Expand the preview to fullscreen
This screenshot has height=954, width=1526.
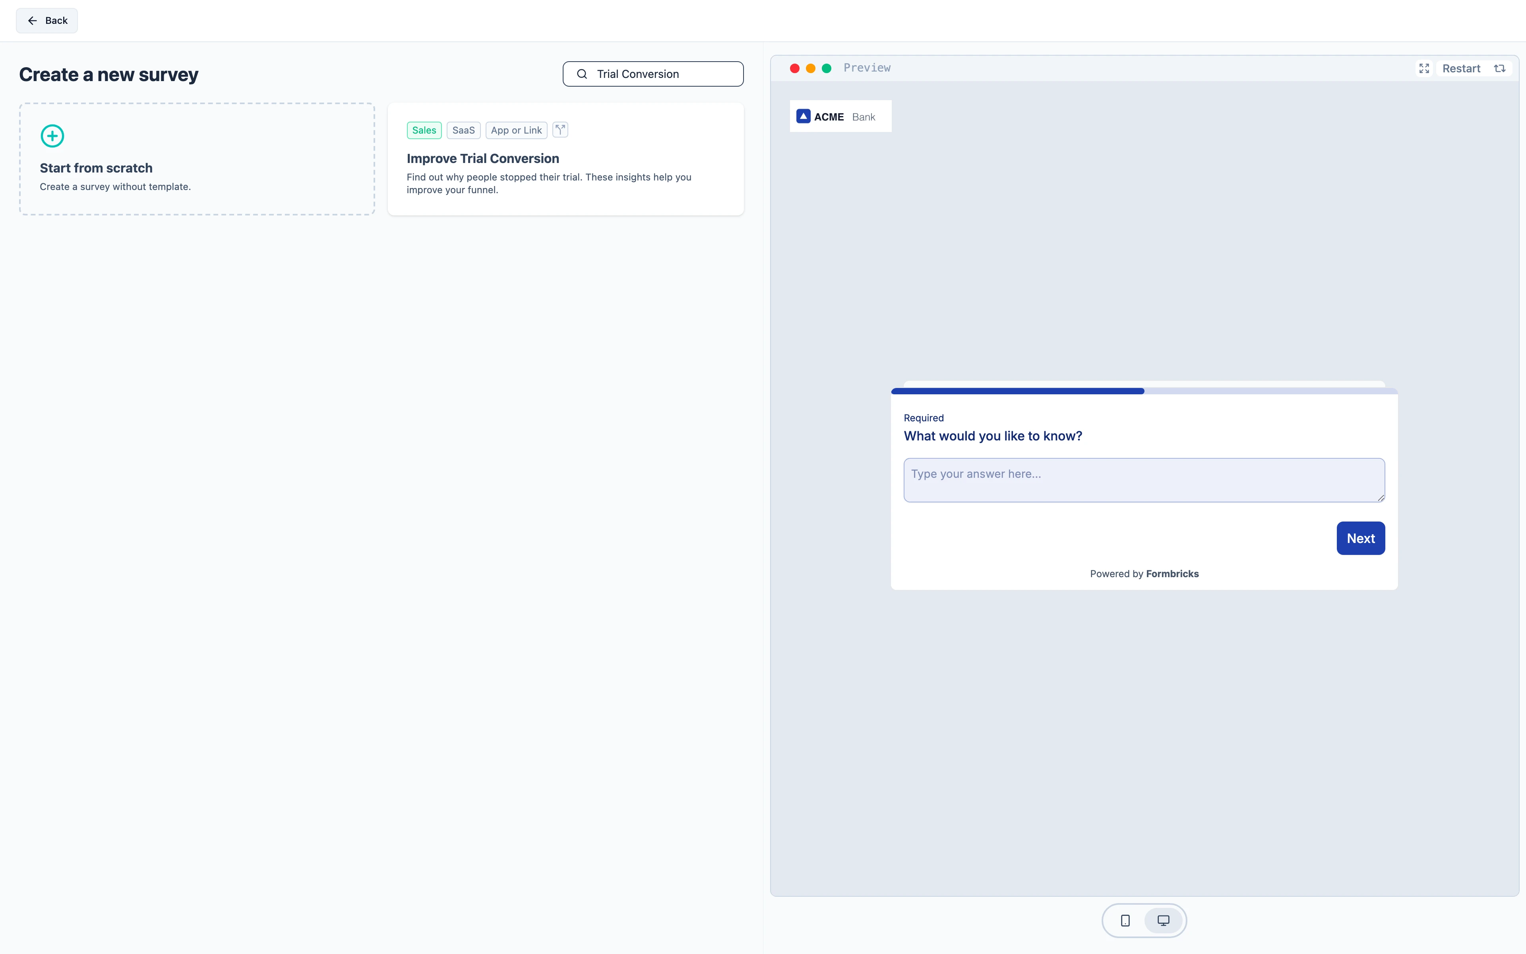[1424, 68]
